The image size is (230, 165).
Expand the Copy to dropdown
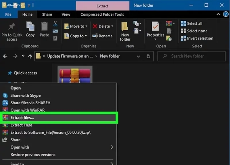[86, 36]
